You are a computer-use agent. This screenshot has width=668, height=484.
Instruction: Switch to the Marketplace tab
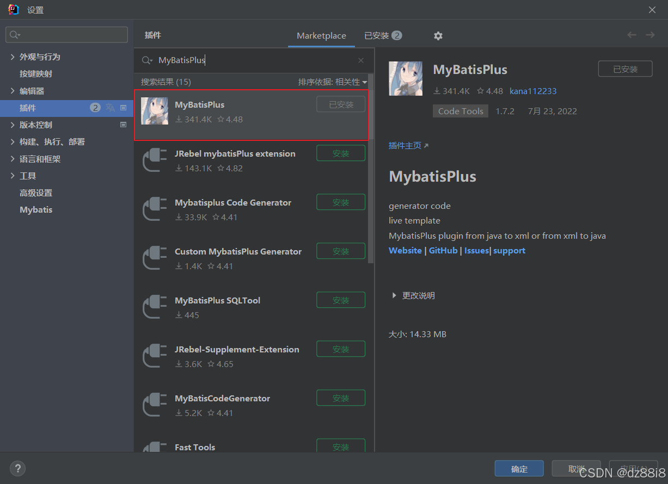pyautogui.click(x=321, y=35)
